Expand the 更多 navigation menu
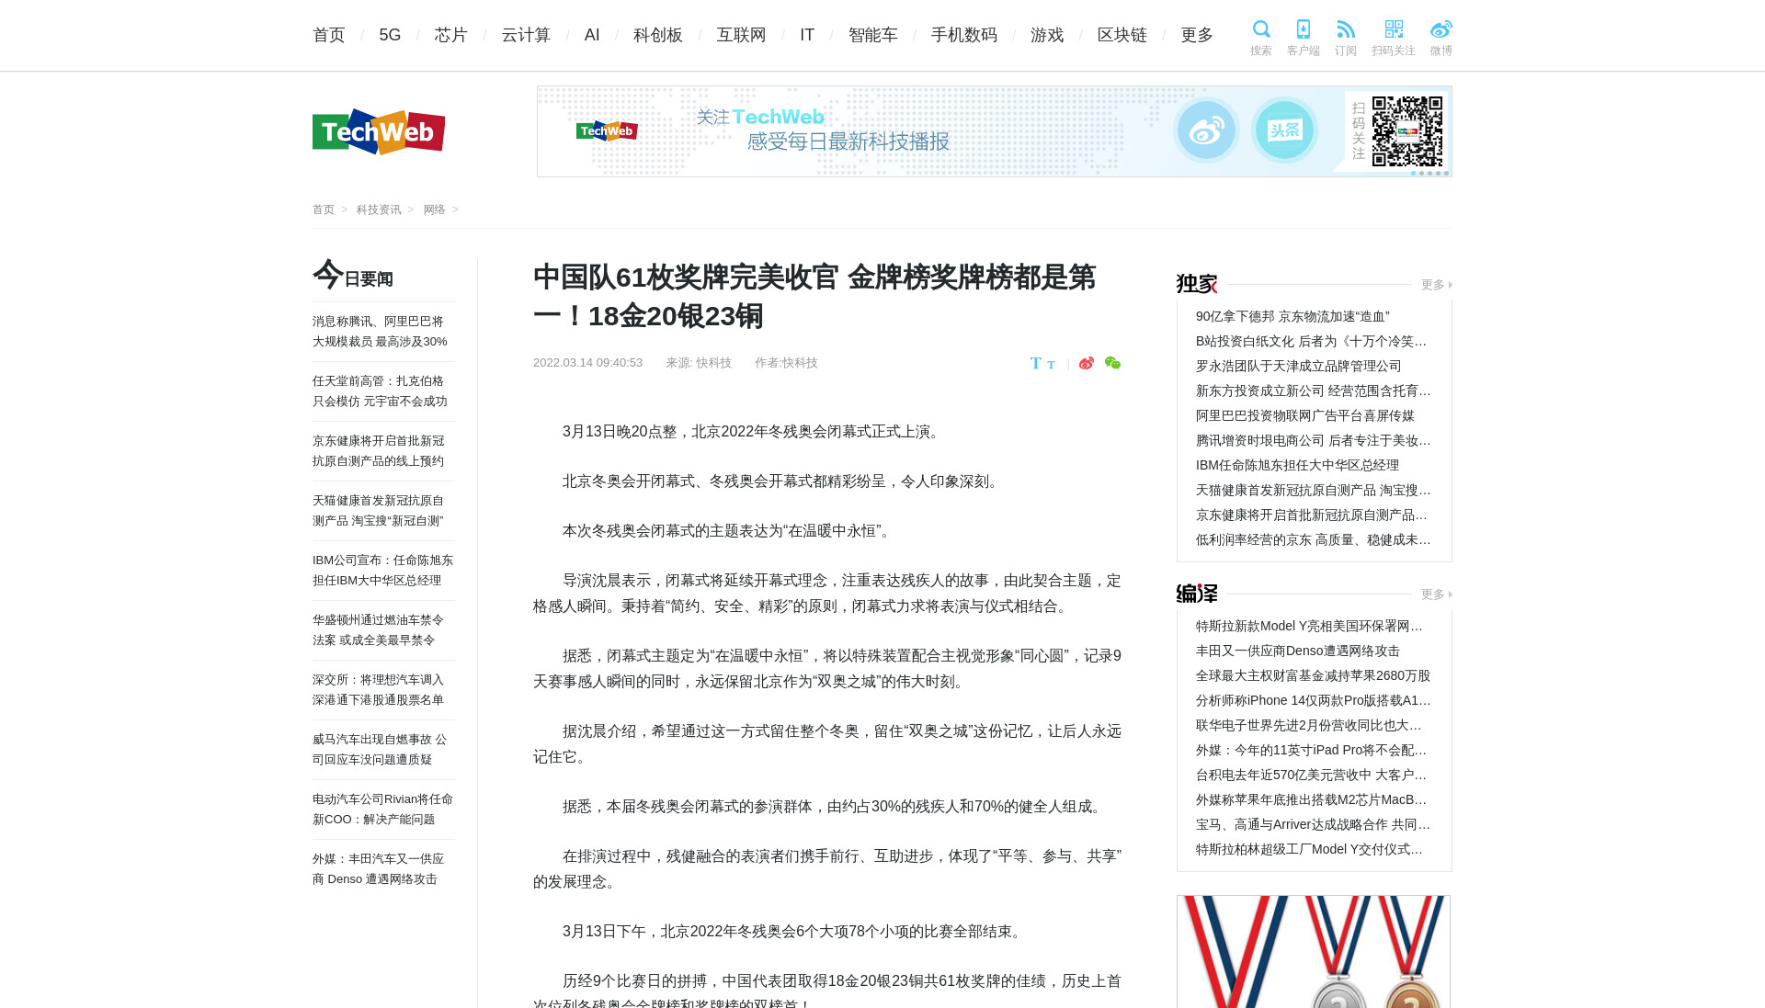Viewport: 1765px width, 1008px height. click(1197, 35)
